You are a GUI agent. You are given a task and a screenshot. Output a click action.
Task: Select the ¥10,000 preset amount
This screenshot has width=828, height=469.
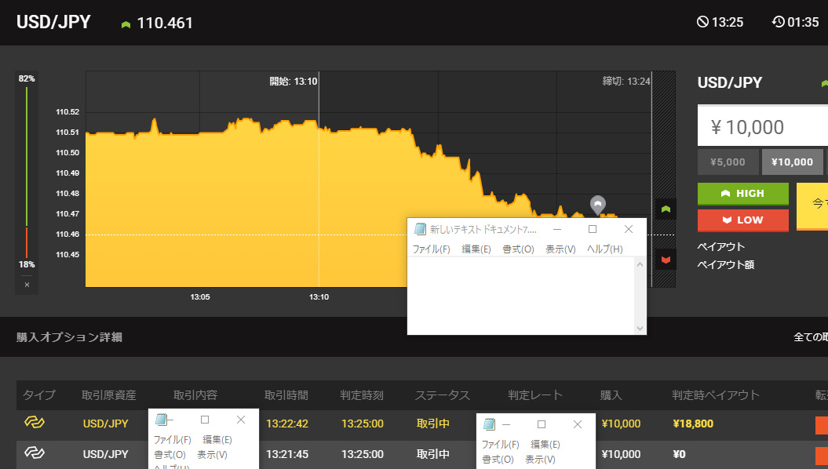pyautogui.click(x=792, y=162)
